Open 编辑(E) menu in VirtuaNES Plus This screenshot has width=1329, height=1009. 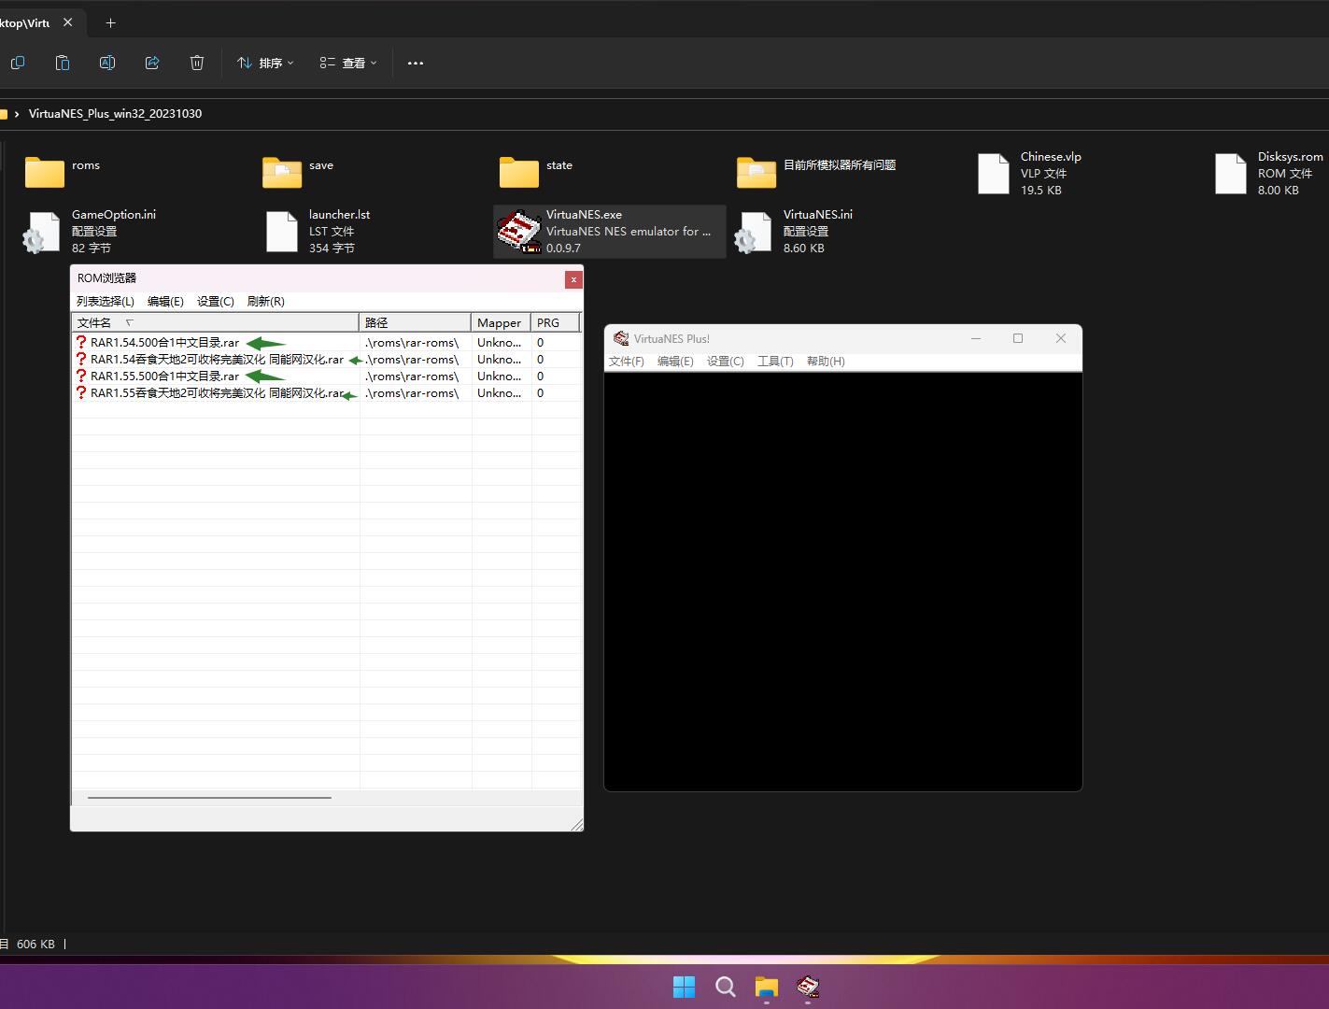(675, 362)
